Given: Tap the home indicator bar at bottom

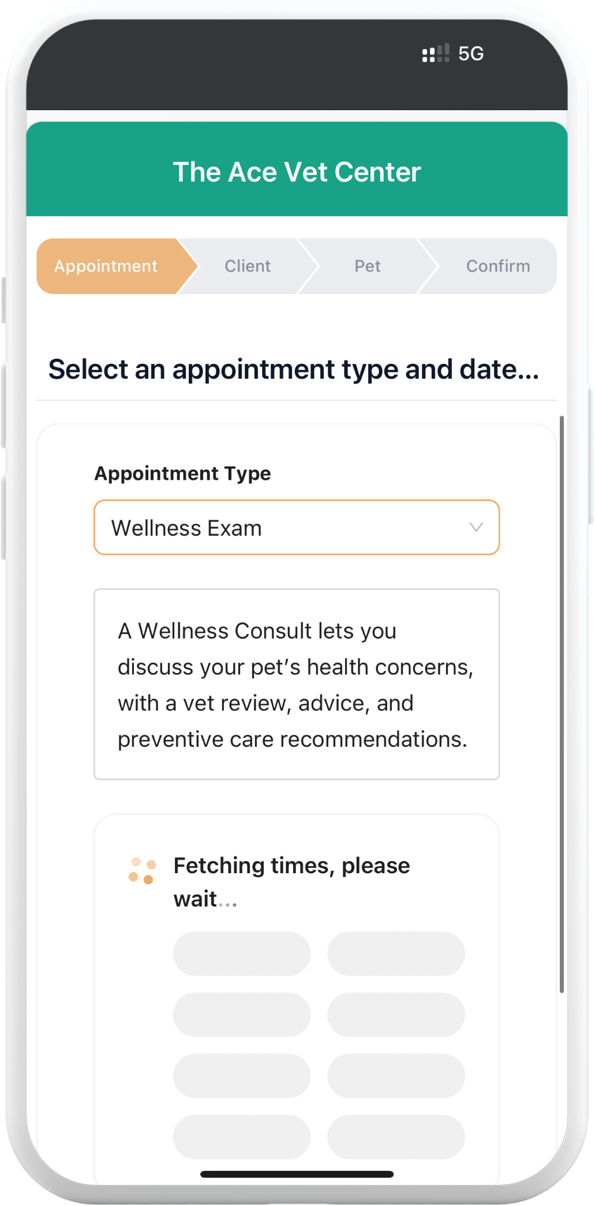Looking at the screenshot, I should pos(297,1174).
